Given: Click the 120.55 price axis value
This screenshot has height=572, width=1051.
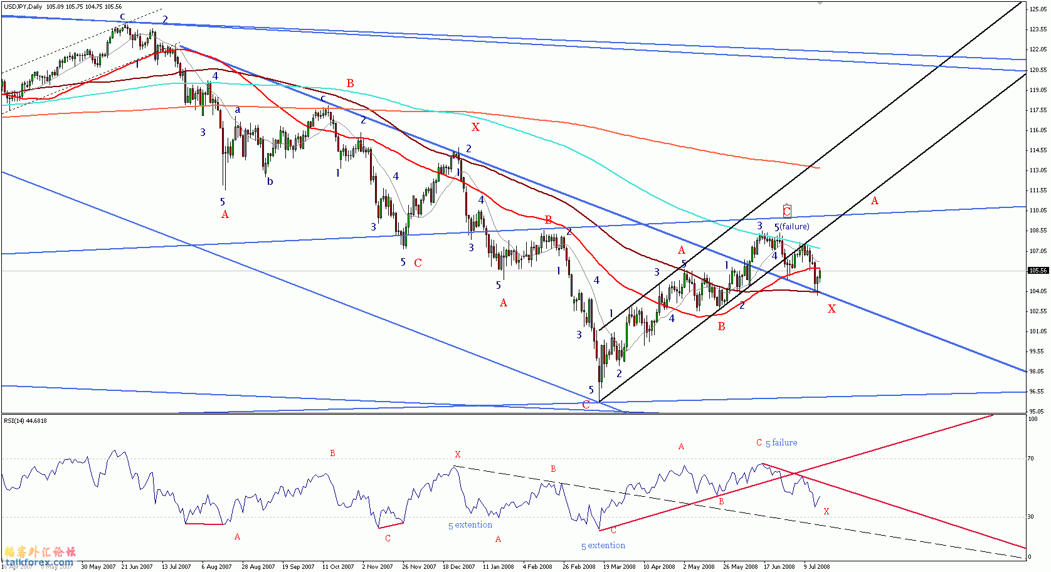Looking at the screenshot, I should (x=1038, y=70).
